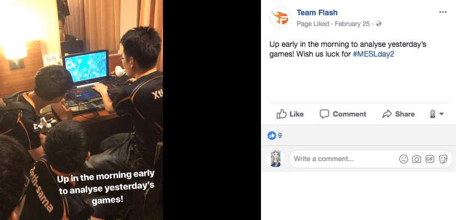The height and width of the screenshot is (220, 456).
Task: Expand the comment-as profile dropdown arrow
Action: click(x=441, y=114)
